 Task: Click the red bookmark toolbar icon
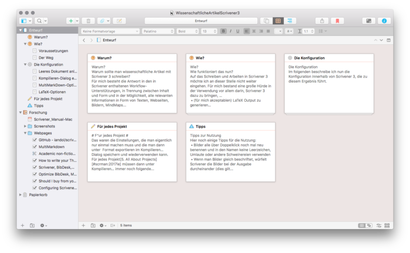pyautogui.click(x=337, y=21)
